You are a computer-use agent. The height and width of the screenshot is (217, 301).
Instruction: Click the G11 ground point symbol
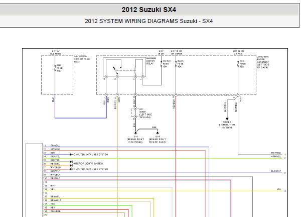(x=136, y=133)
